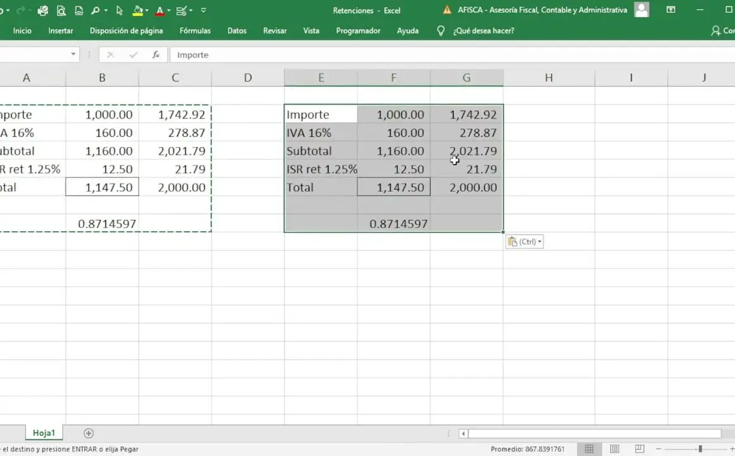The height and width of the screenshot is (456, 735).
Task: Switch to Page Break Preview view
Action: pos(639,449)
